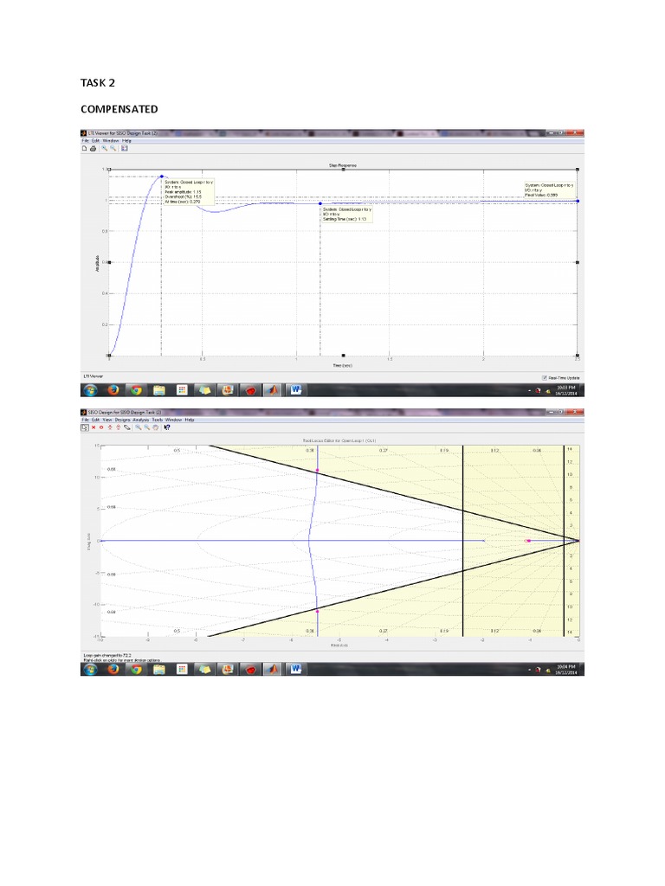Select the Pan hand tool in SISO Design toolbar

156,427
